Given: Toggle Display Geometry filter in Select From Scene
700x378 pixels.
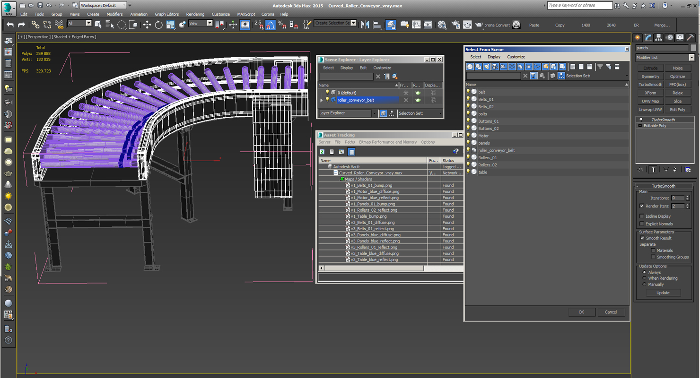Looking at the screenshot, I should point(470,67).
